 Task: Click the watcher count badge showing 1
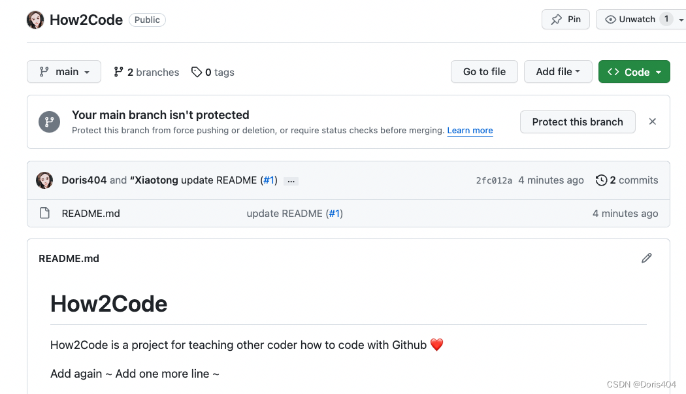(x=666, y=19)
